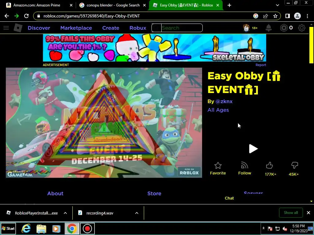Open the red recorder taskbar app
This screenshot has height=235, width=314.
(x=87, y=228)
